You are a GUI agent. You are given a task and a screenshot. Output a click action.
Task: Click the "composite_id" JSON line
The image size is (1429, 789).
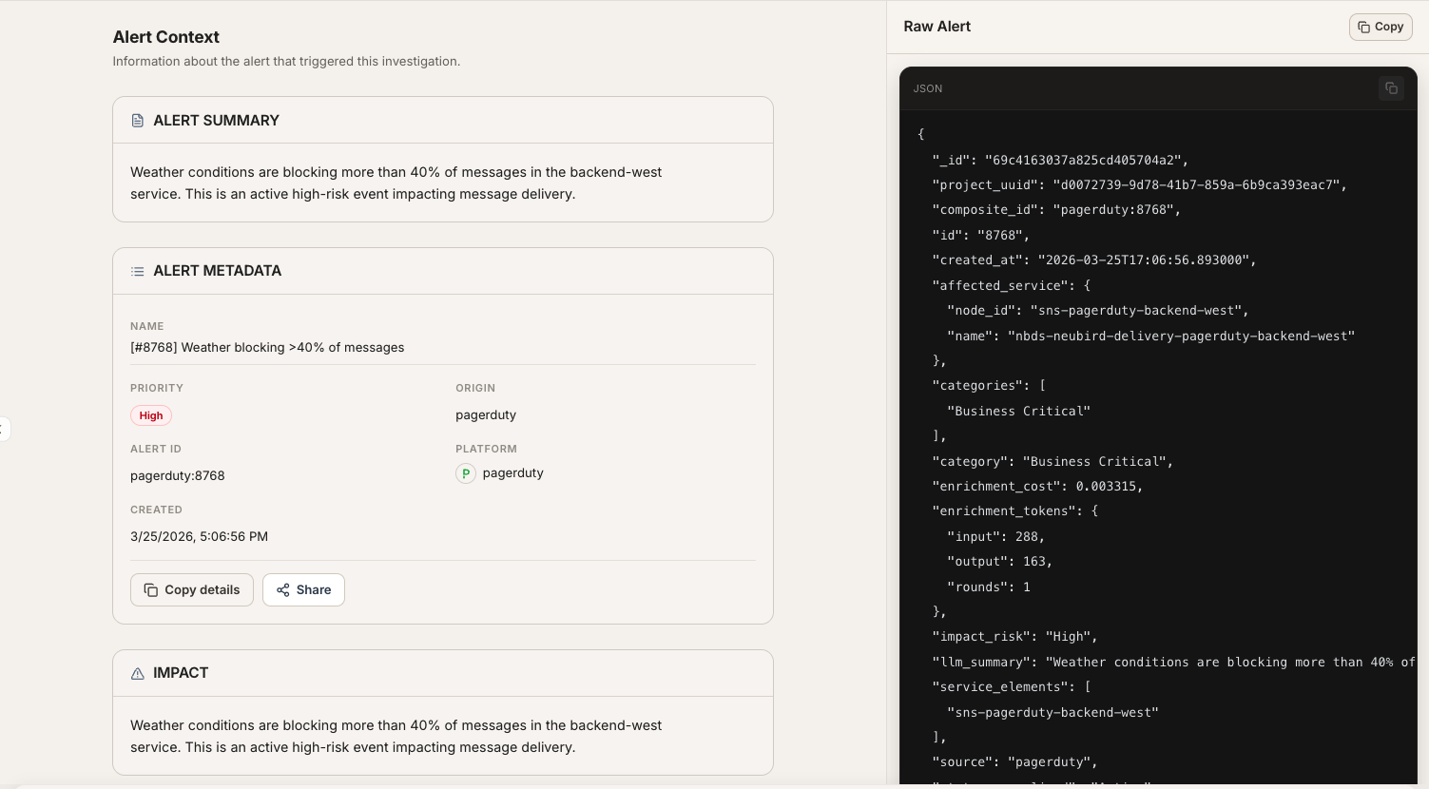[1056, 209]
